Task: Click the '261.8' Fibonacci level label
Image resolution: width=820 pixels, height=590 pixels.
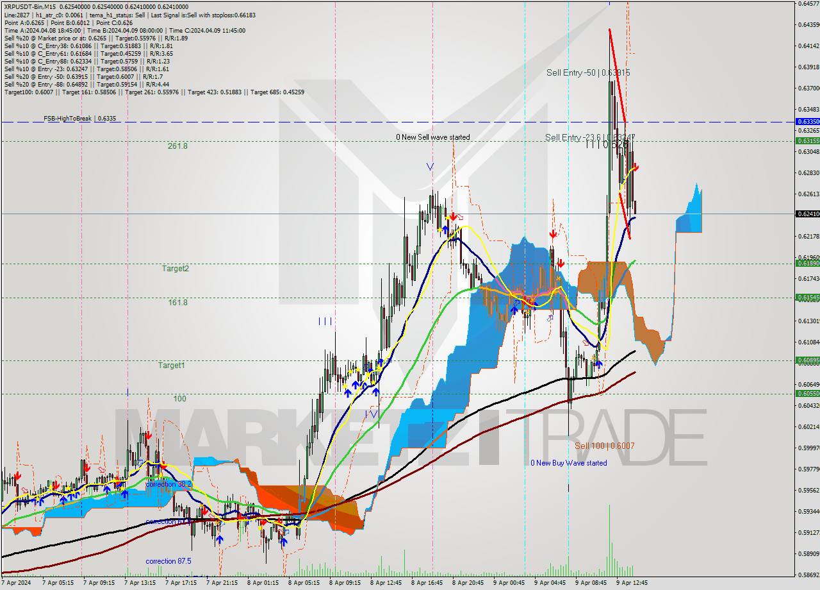Action: click(x=177, y=146)
